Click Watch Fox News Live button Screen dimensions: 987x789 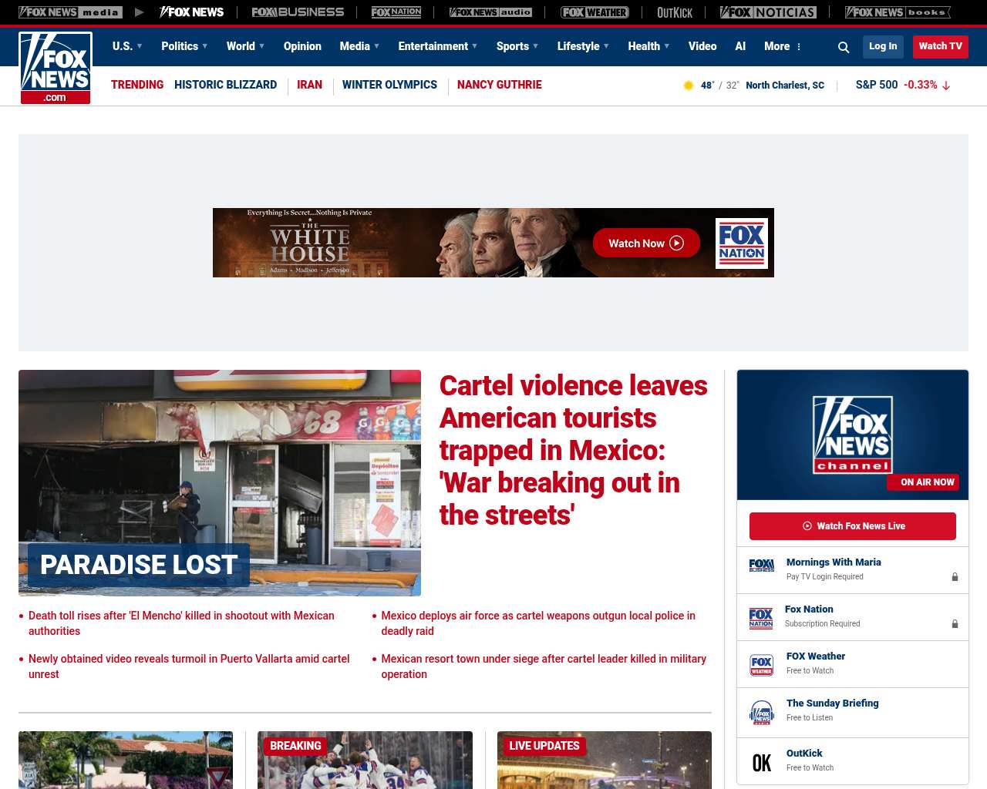[x=853, y=526]
